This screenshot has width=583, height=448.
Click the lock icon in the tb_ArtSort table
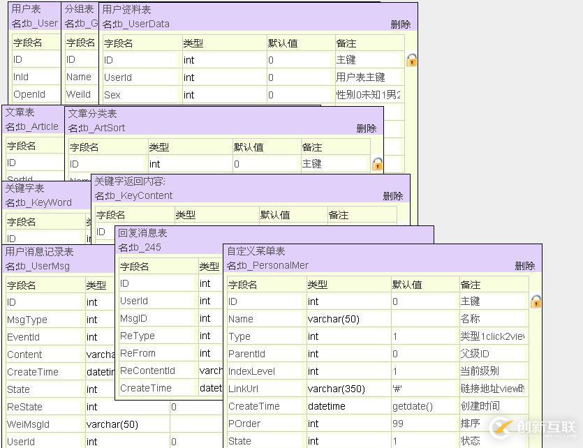pos(377,165)
